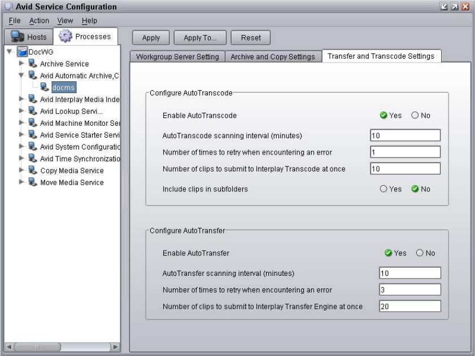Expand the Avid Time Synchronization node
The height and width of the screenshot is (356, 475).
pos(21,158)
